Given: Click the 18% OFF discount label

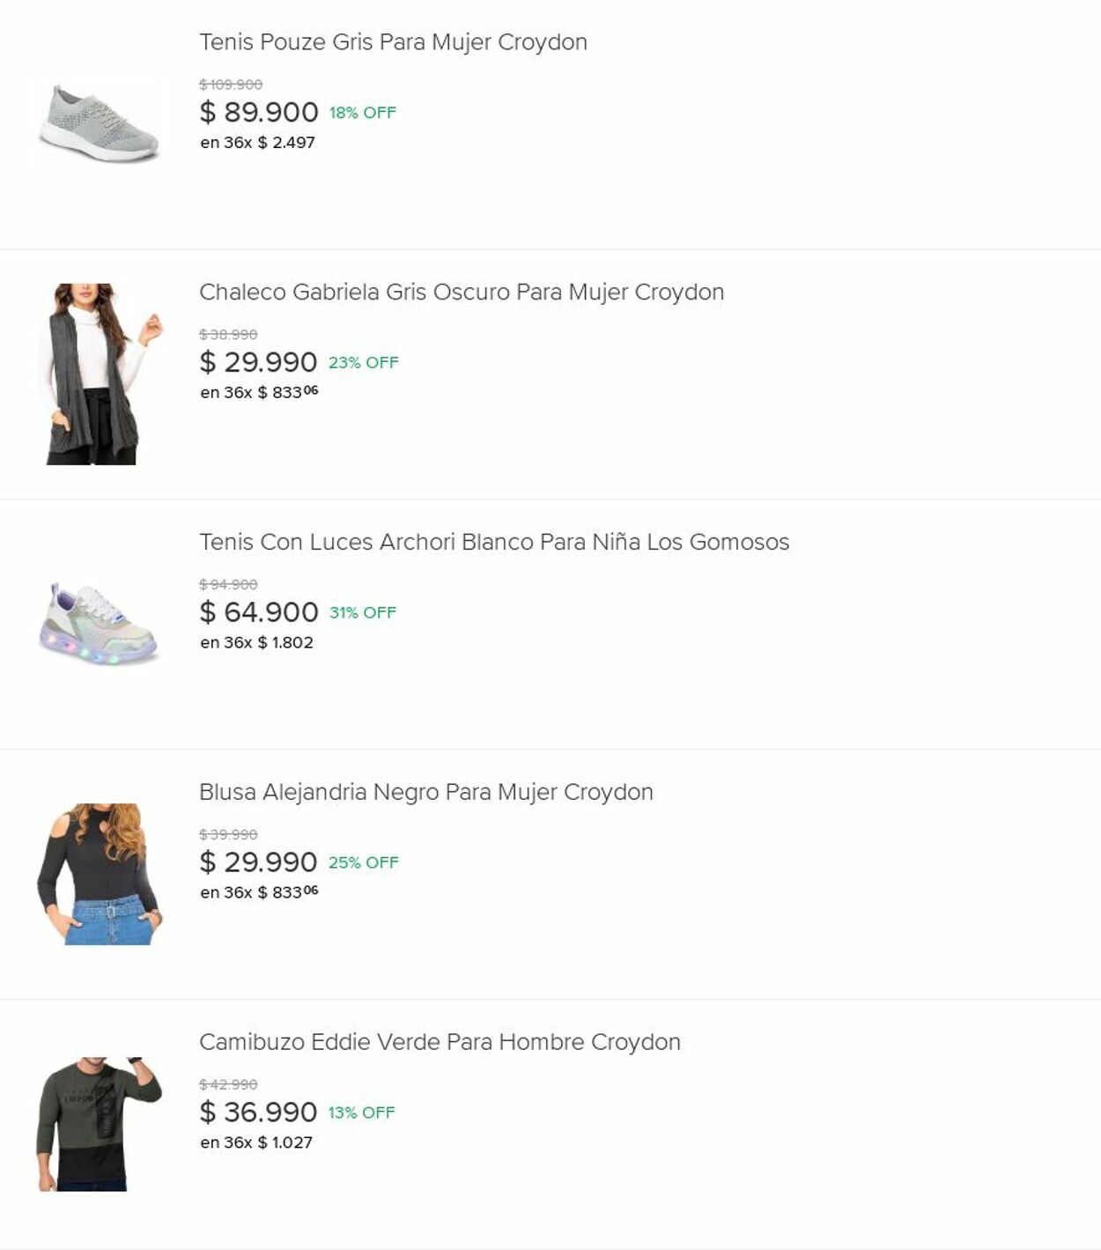Looking at the screenshot, I should coord(363,113).
